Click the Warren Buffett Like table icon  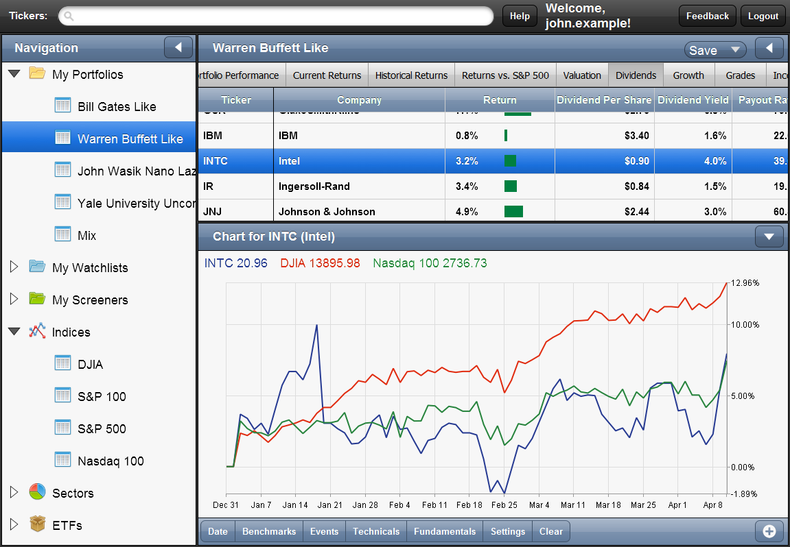click(62, 138)
